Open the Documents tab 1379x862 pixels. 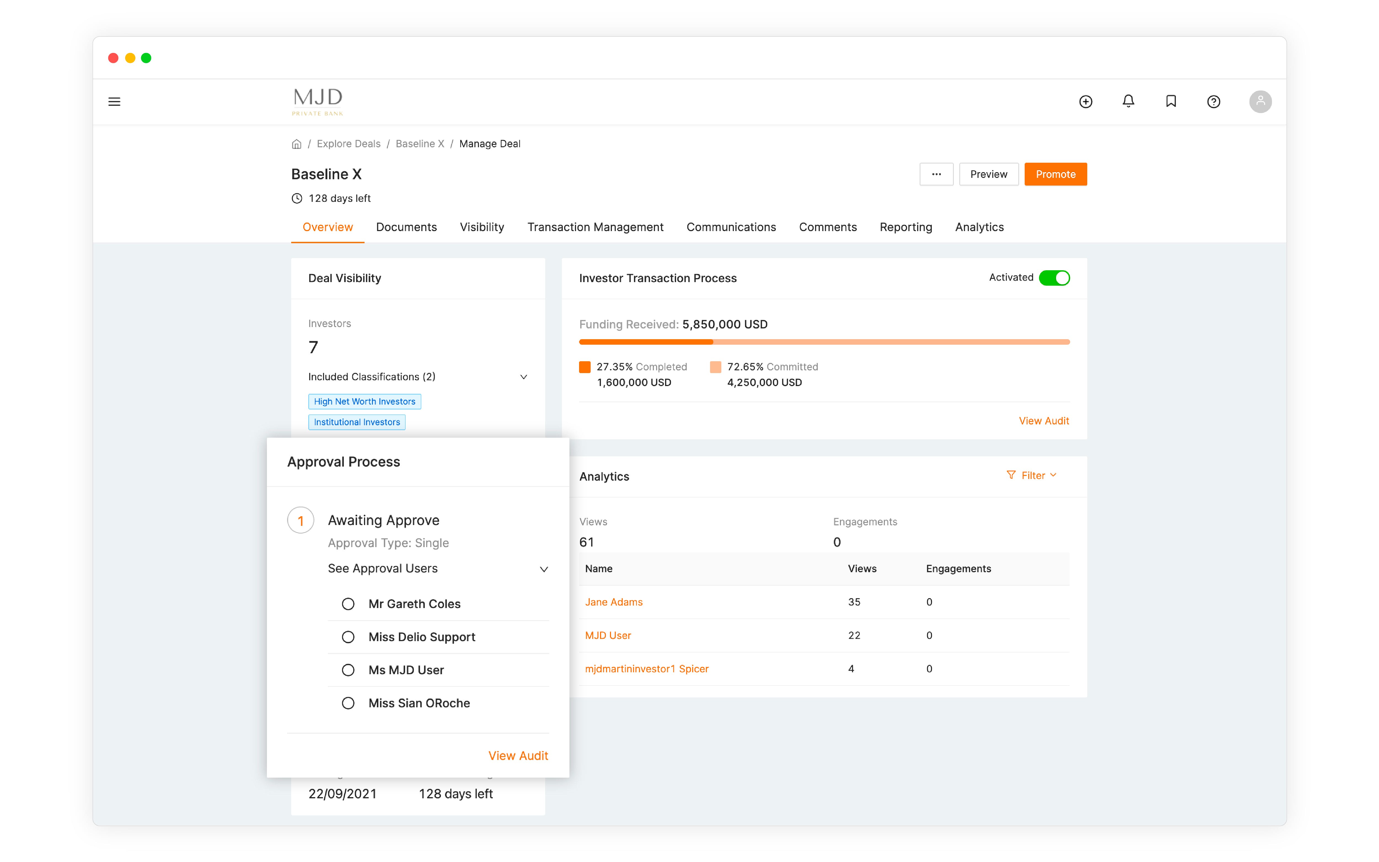(406, 227)
